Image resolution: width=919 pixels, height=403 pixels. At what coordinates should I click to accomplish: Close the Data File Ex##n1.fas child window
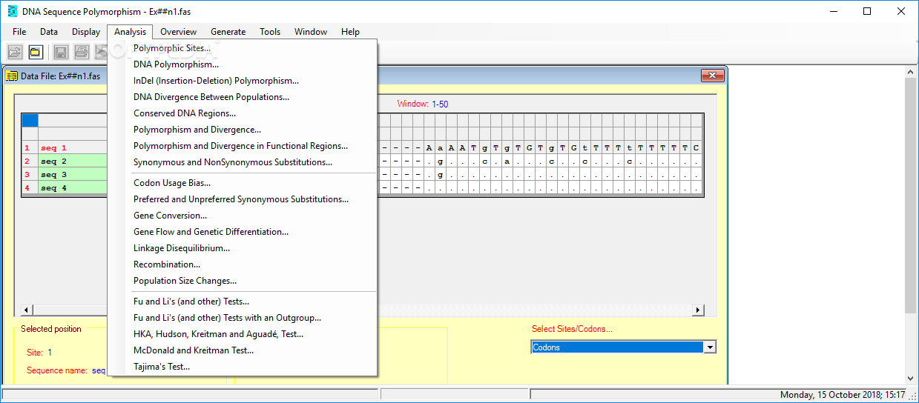(712, 76)
